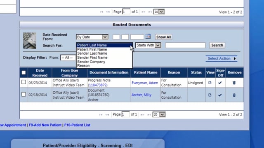Open the By Date dropdown
Screen dimensions: 264x148
pyautogui.click(x=92, y=37)
